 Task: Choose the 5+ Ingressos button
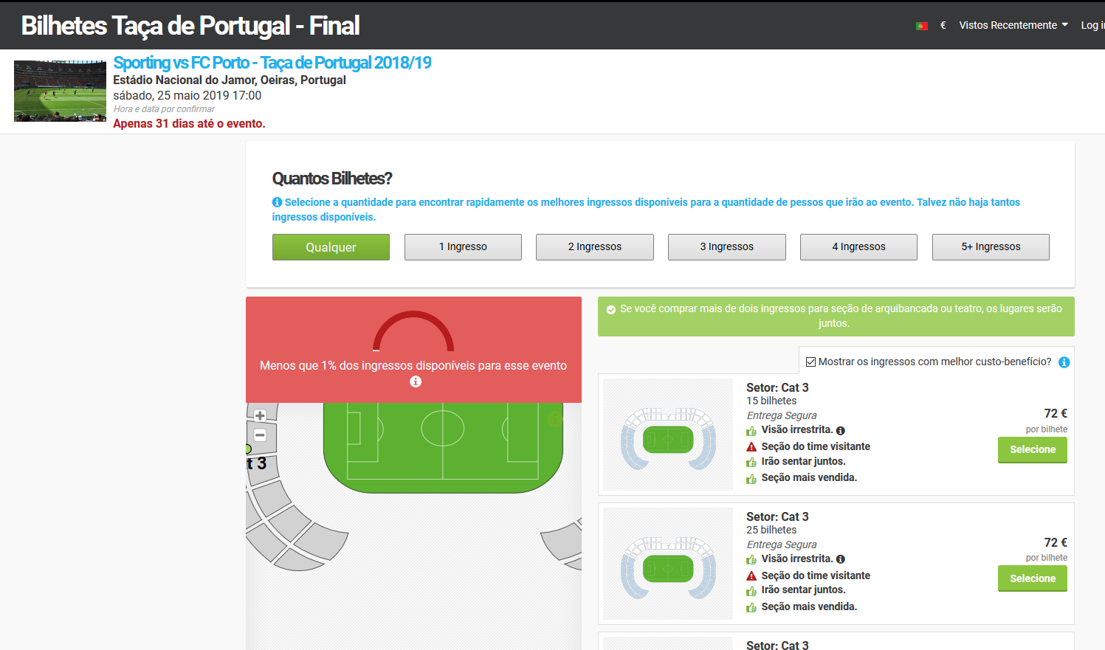pyautogui.click(x=991, y=247)
